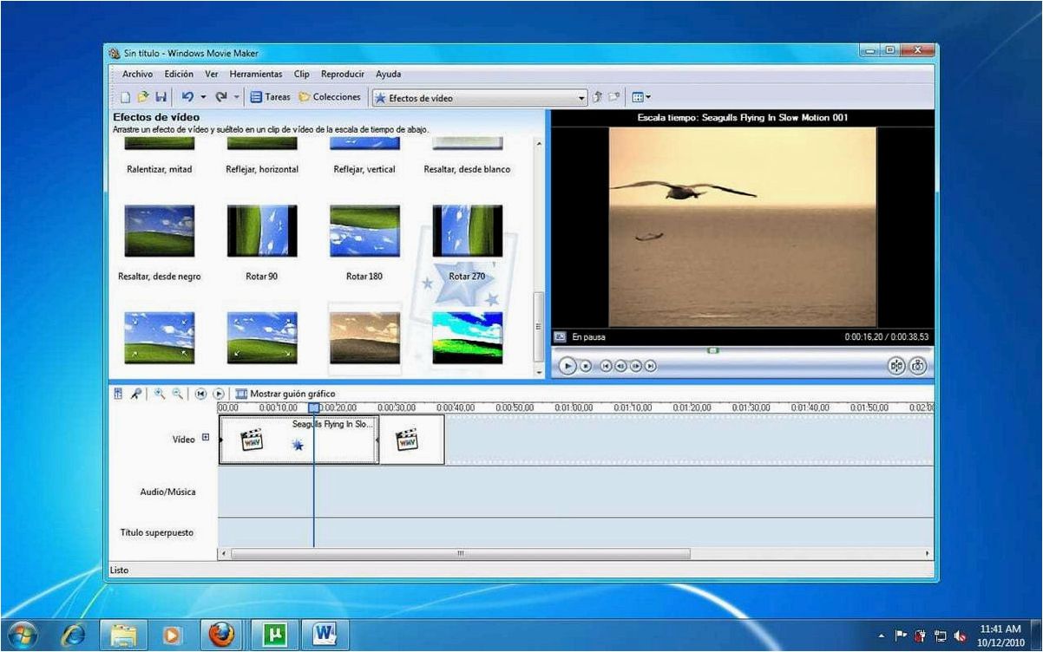Select the Seagulls Flying In Slo... clip
Viewport: 1043px width, 652px height.
pos(298,440)
